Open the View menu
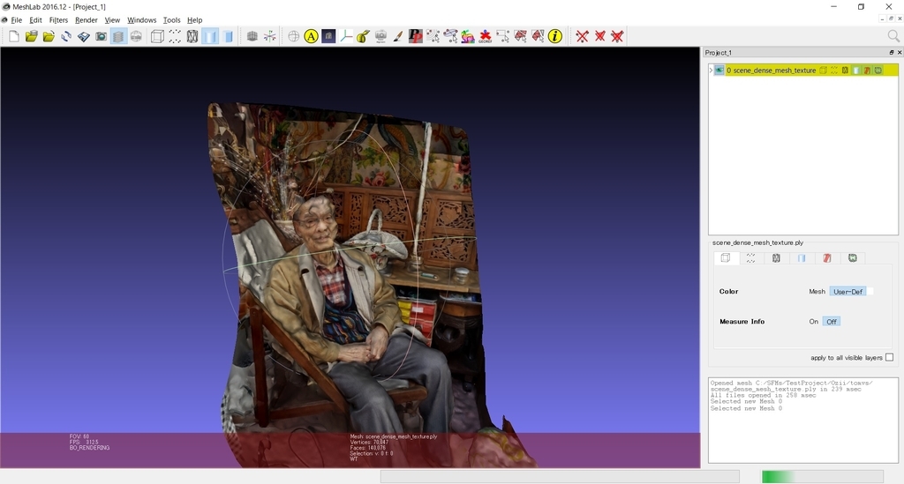This screenshot has width=904, height=484. (112, 19)
